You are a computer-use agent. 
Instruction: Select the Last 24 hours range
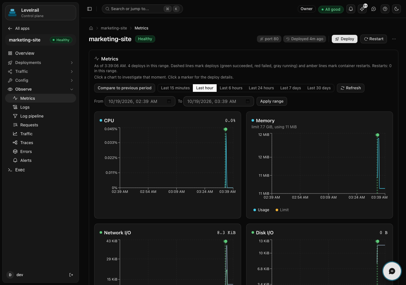point(261,88)
